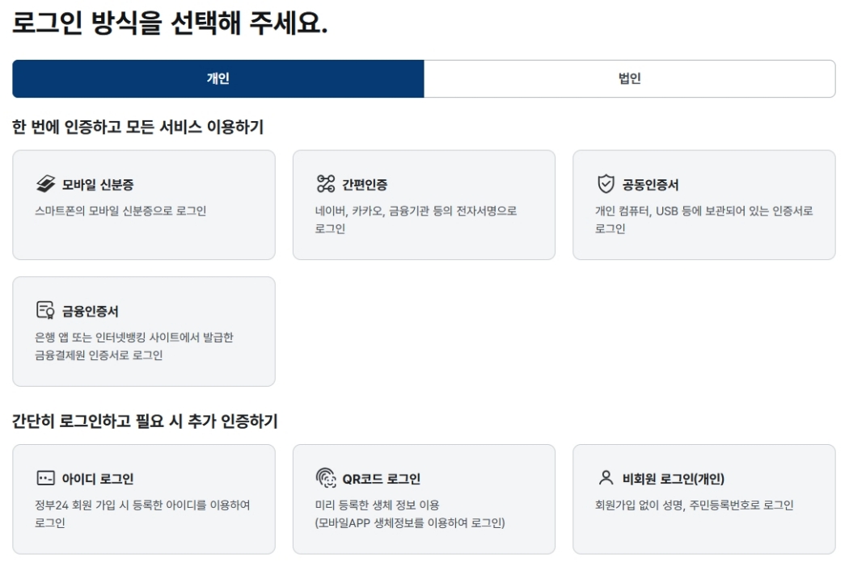Choose QR코드 로그인 title
The height and width of the screenshot is (566, 849).
pos(381,479)
